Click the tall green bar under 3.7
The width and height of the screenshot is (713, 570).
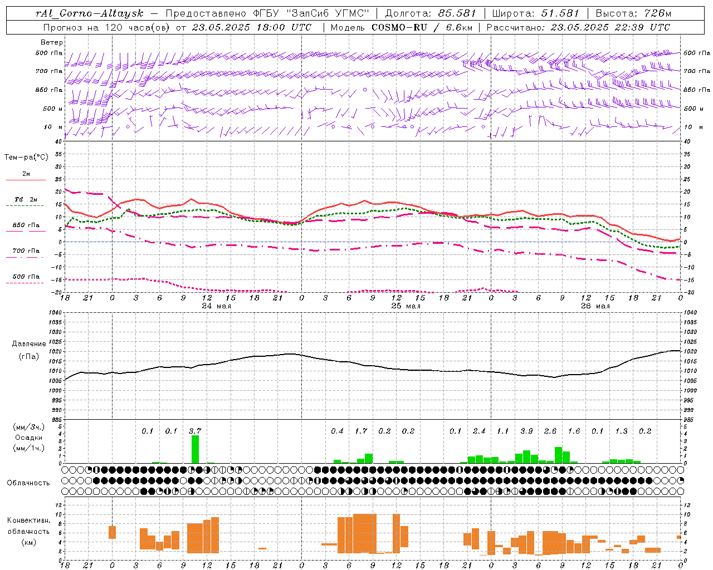click(x=195, y=449)
